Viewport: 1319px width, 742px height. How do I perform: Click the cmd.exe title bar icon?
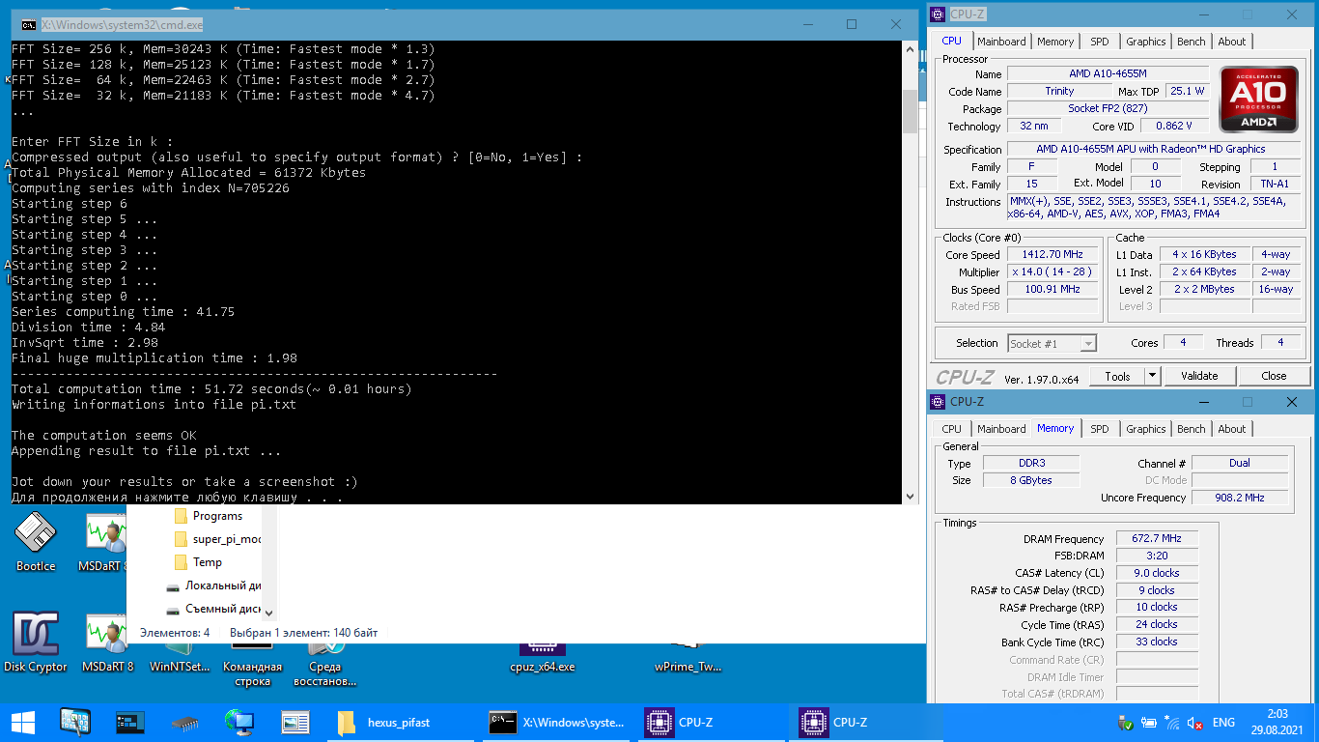pos(29,24)
